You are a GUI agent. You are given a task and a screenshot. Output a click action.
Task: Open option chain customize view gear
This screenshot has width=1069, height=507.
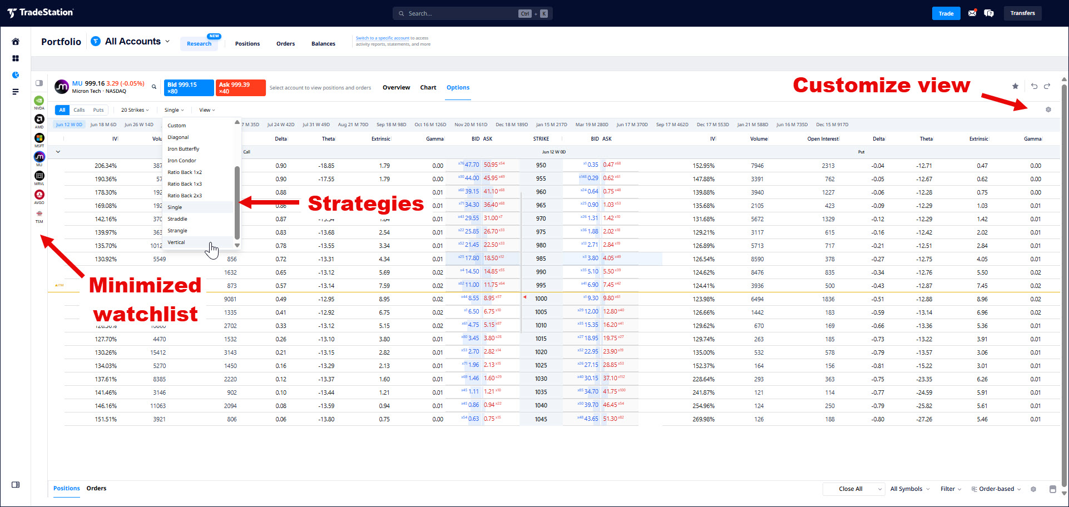click(x=1048, y=110)
